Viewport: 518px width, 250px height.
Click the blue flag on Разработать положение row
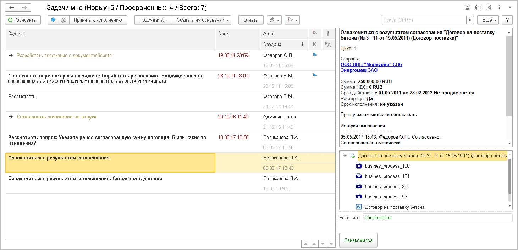[x=315, y=55]
